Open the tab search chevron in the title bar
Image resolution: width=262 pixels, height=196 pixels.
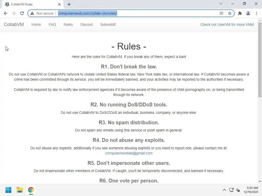click(221, 4)
